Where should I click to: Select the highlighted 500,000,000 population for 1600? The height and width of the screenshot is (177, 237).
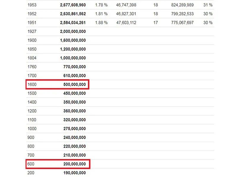pyautogui.click(x=74, y=85)
